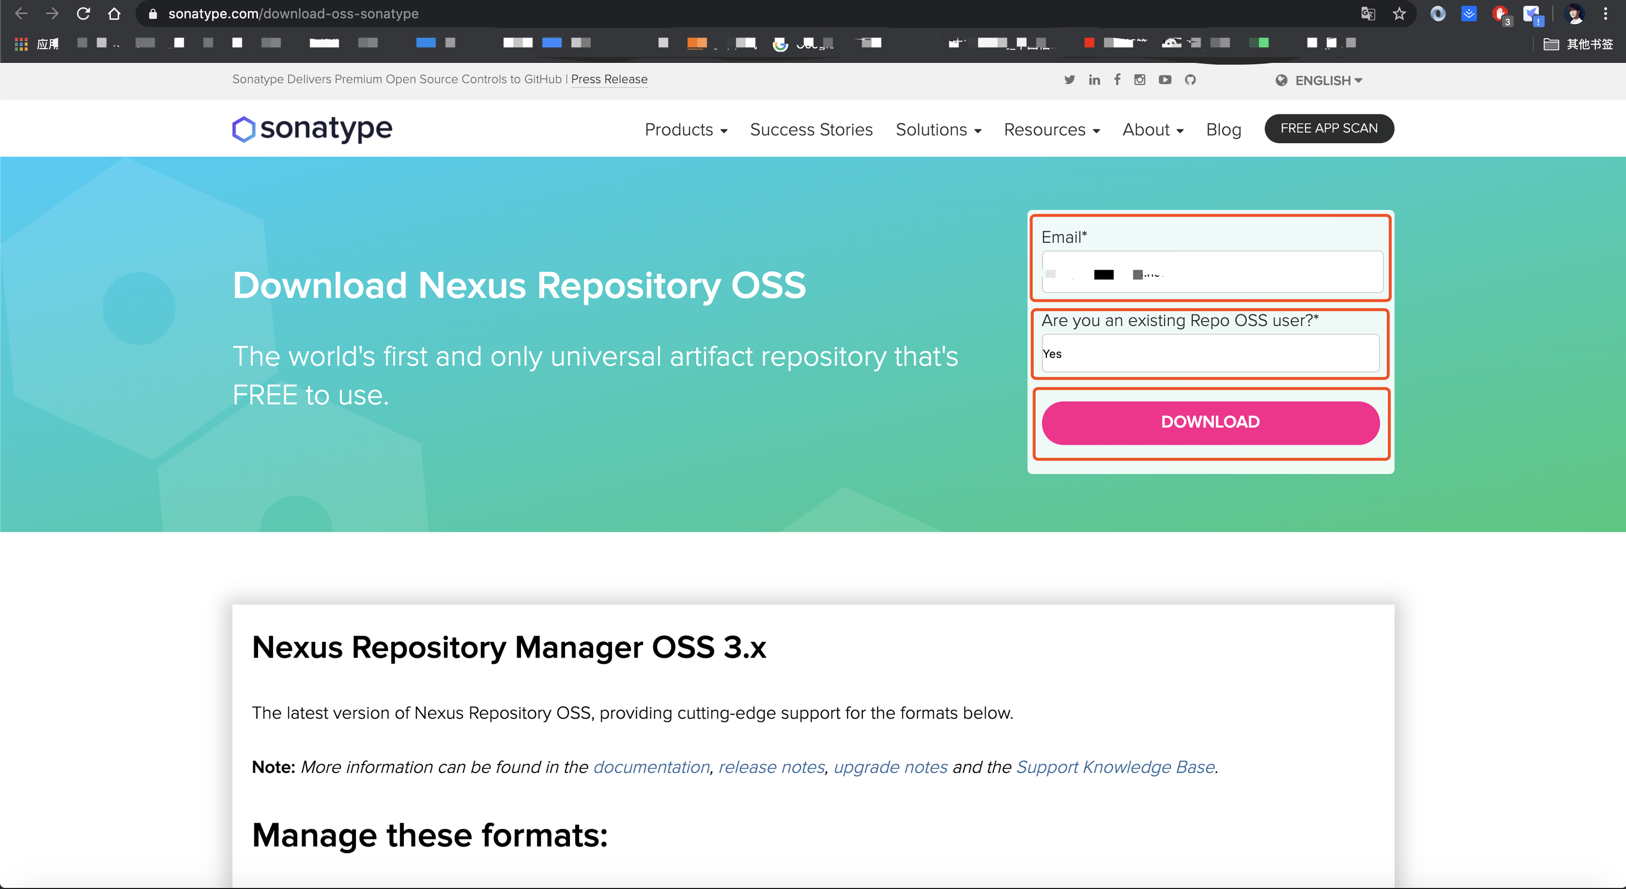
Task: Click the YouTube social icon
Action: click(x=1165, y=79)
